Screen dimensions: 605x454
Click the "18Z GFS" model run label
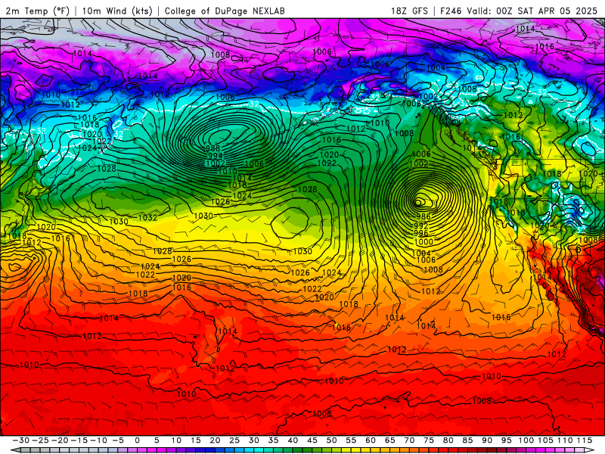coord(409,11)
